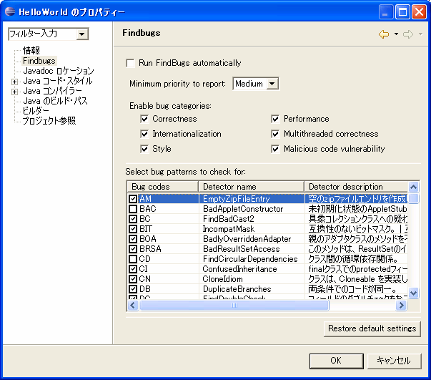
Task: Check the BAC bug code checkbox
Action: [x=133, y=209]
